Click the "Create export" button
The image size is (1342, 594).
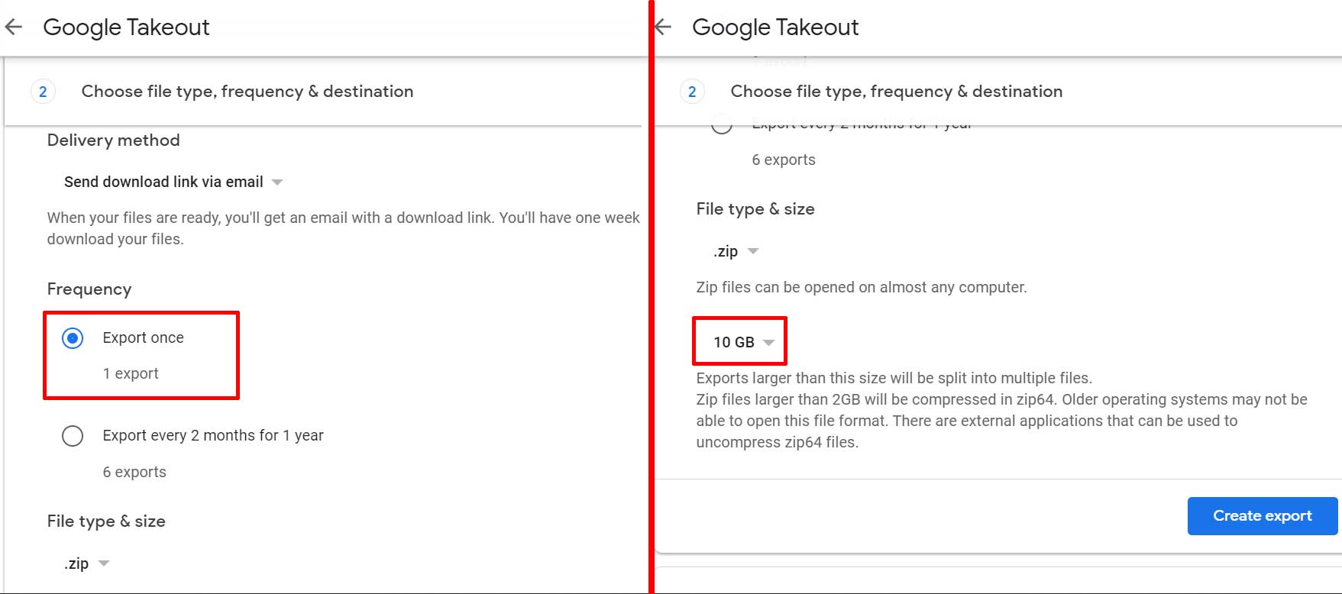coord(1263,516)
